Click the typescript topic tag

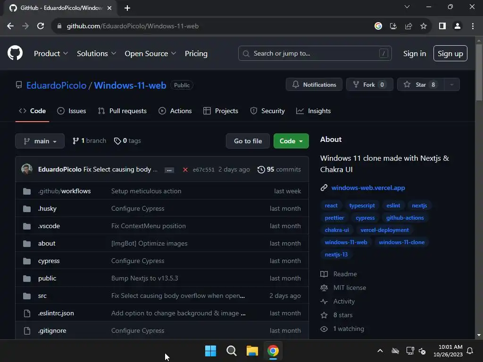362,206
